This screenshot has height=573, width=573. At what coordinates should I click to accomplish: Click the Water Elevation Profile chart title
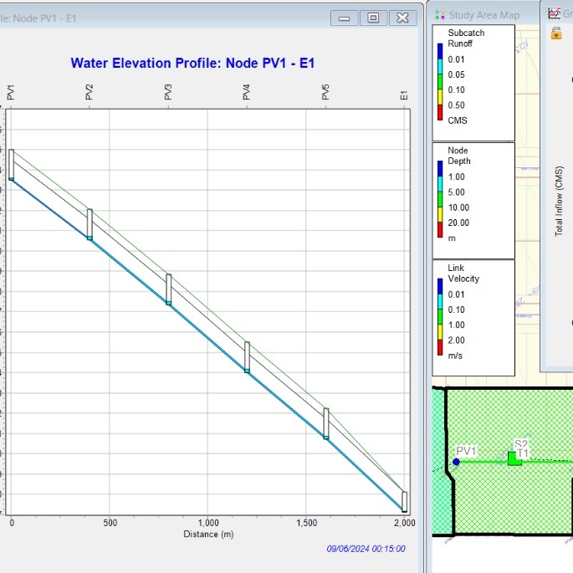[x=192, y=64]
